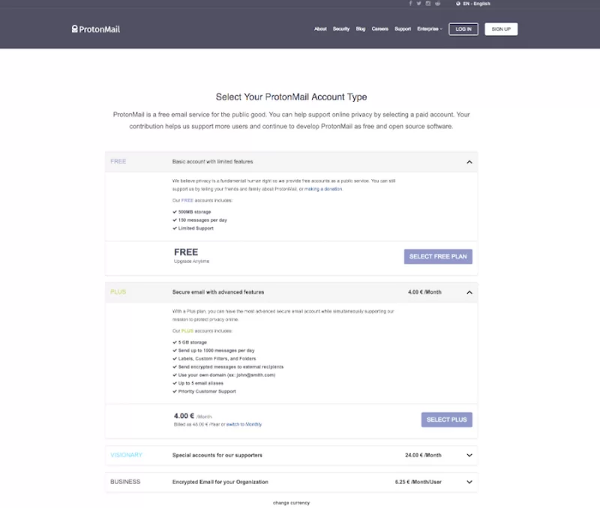Screen dimensions: 600x508
Task: Collapse the PLUS plan details
Action: pyautogui.click(x=469, y=292)
